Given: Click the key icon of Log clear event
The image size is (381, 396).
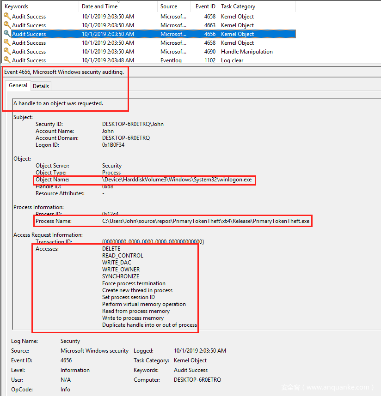Looking at the screenshot, I should coord(7,60).
